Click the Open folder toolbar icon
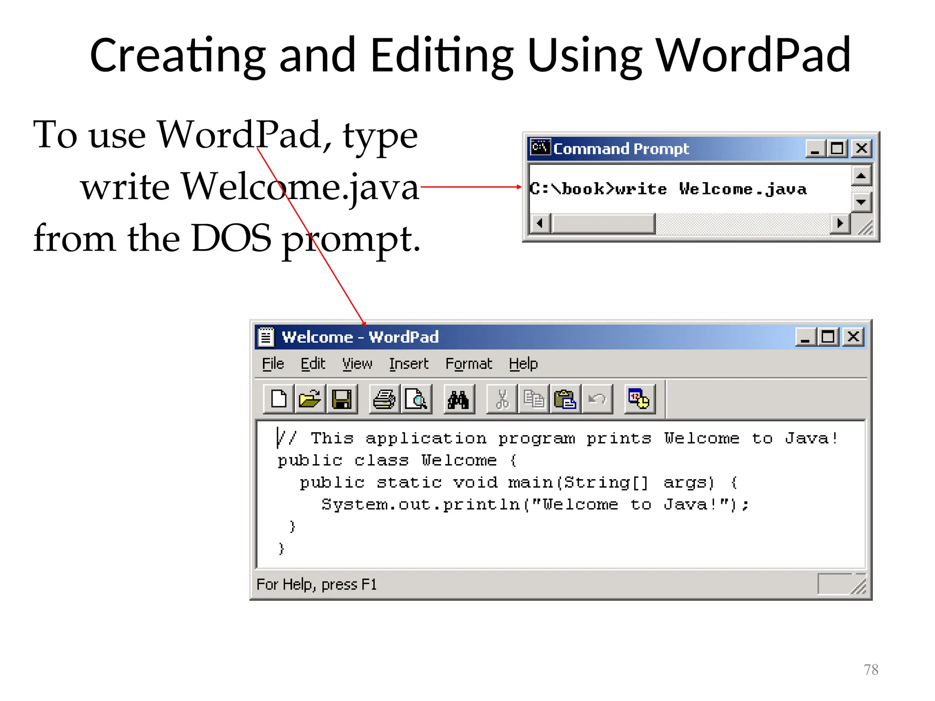This screenshot has height=701, width=935. point(310,399)
